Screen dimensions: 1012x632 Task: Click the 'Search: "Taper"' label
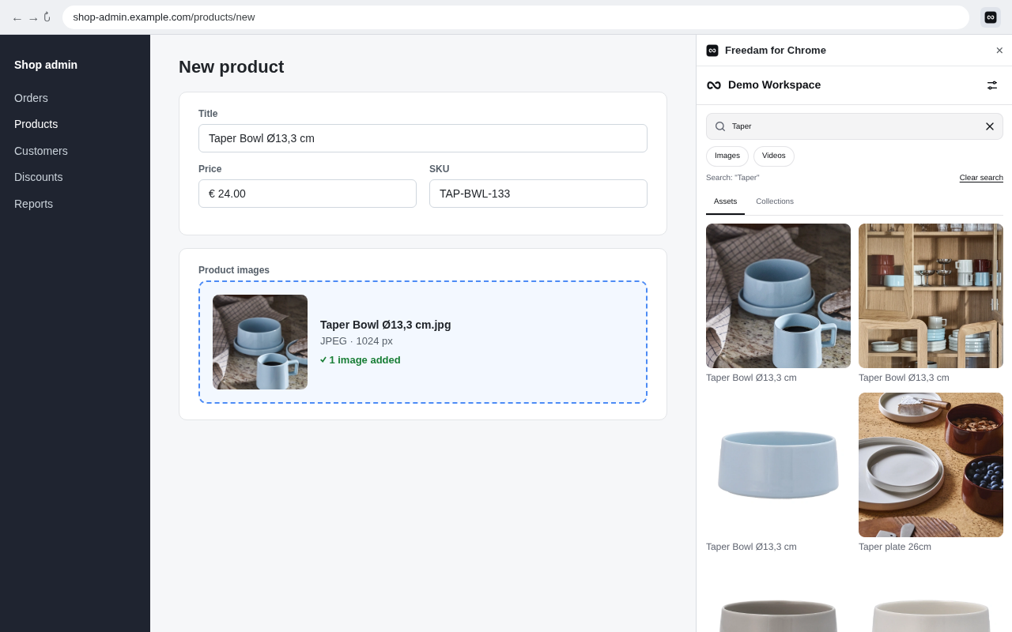[732, 178]
